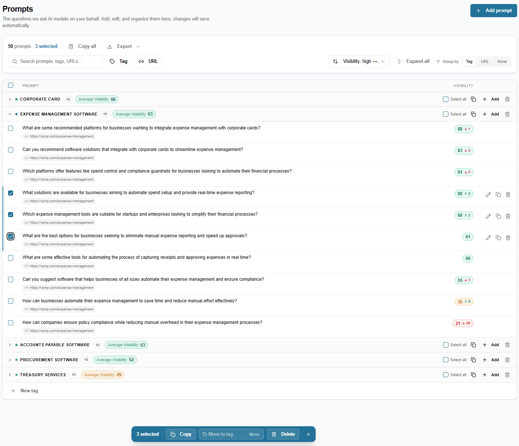Duplicate the 'automate spend setup' prompt
This screenshot has height=446, width=519.
click(x=498, y=194)
